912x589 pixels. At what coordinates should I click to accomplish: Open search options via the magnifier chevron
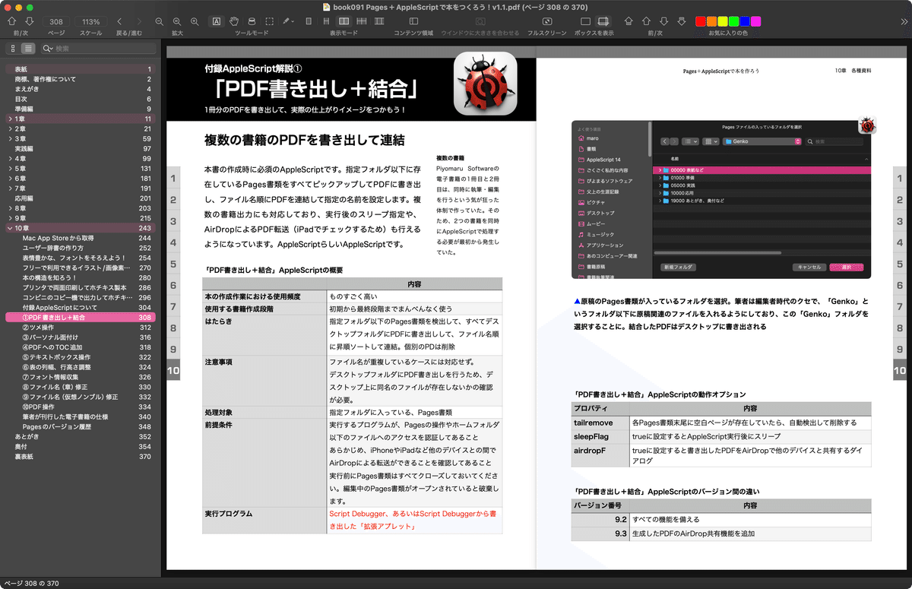click(x=49, y=49)
